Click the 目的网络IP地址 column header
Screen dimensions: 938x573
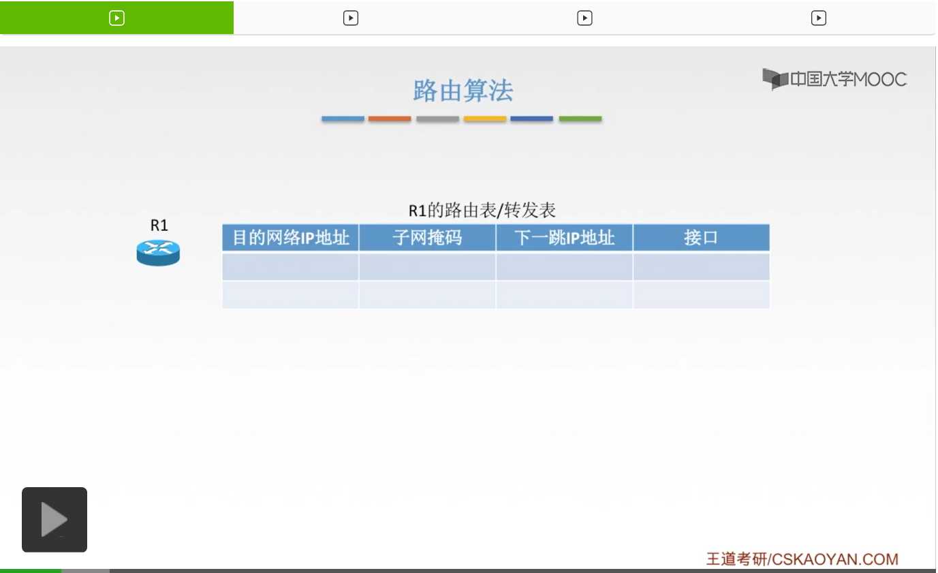291,238
